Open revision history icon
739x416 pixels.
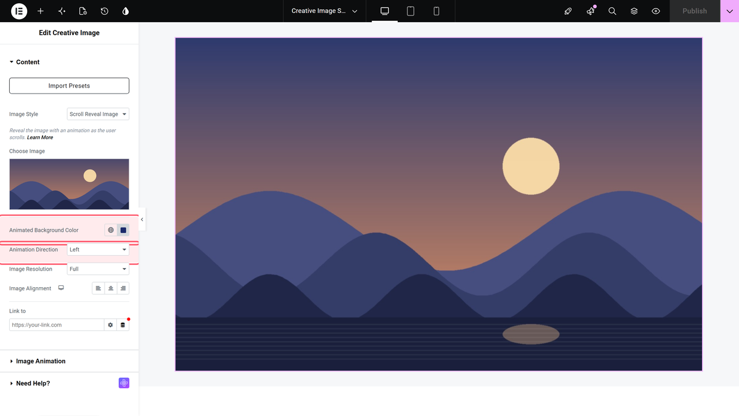pos(105,11)
